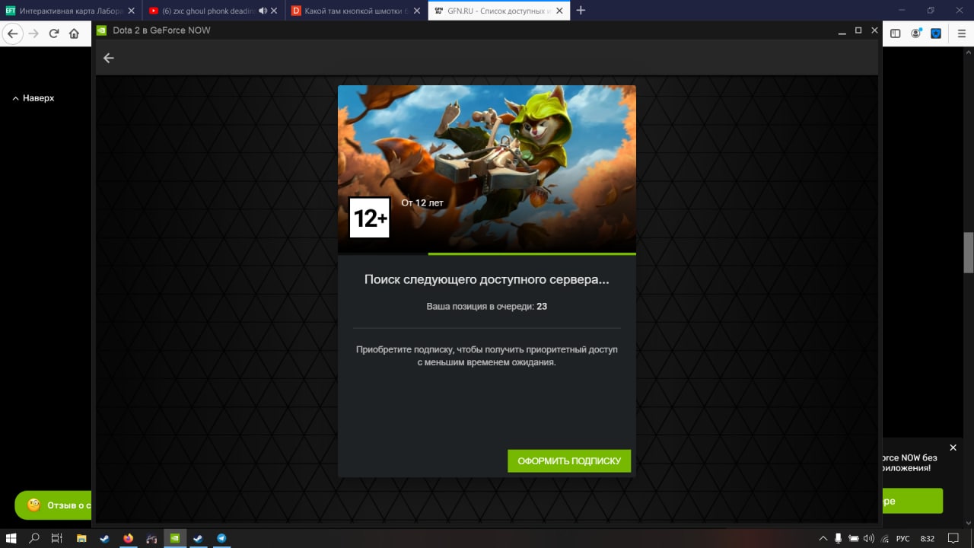The width and height of the screenshot is (974, 548).
Task: Open Telegram from the taskbar
Action: click(221, 538)
